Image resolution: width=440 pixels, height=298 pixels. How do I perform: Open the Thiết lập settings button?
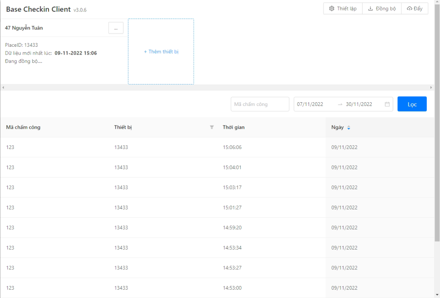coord(343,9)
